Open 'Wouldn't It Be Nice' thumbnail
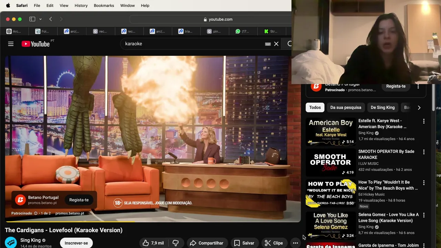 pos(331,193)
